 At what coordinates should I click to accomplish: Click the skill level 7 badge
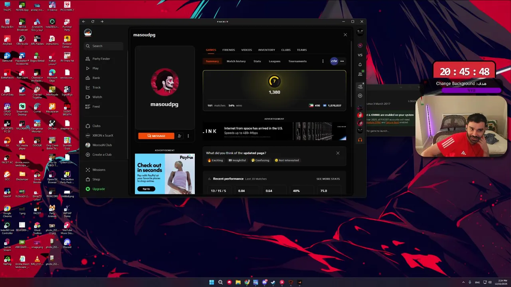point(274,81)
